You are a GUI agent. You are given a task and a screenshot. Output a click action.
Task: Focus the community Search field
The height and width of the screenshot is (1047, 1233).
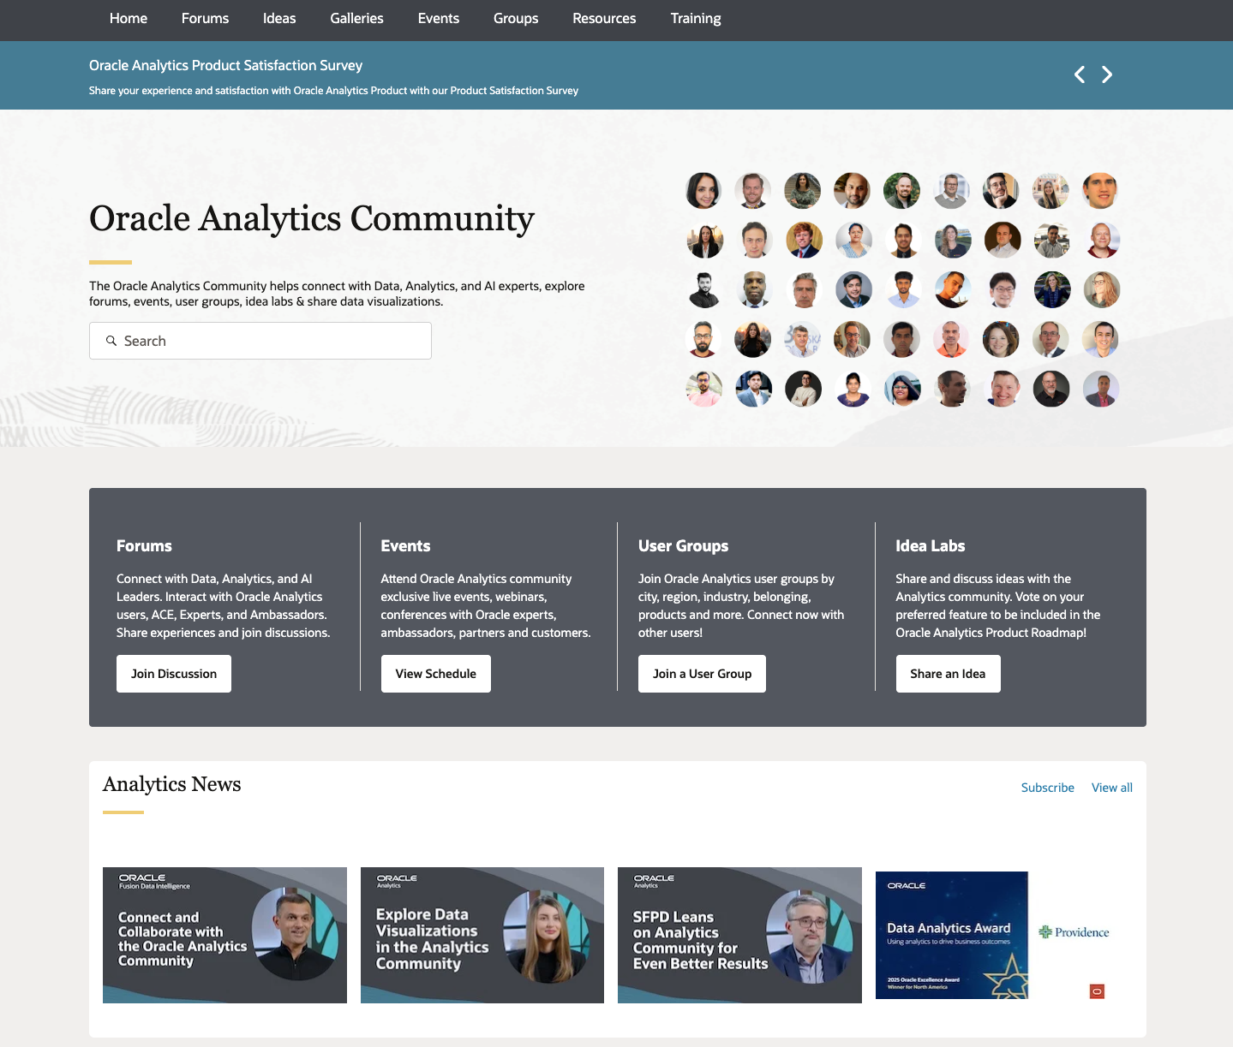(x=260, y=341)
